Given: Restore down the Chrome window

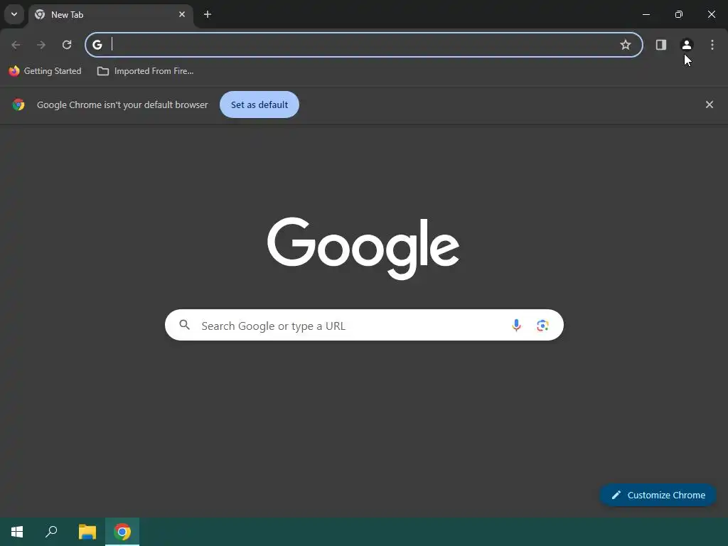Looking at the screenshot, I should pyautogui.click(x=679, y=14).
